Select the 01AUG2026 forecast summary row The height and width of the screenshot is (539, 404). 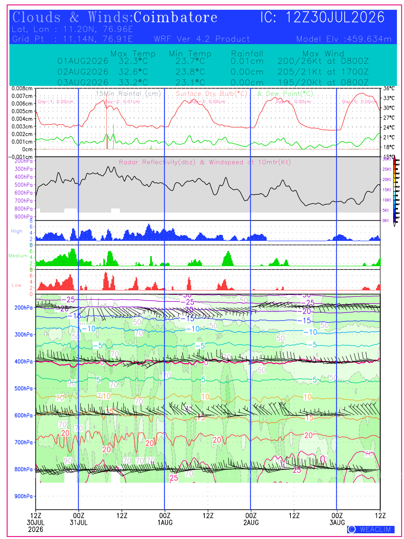[x=213, y=61]
